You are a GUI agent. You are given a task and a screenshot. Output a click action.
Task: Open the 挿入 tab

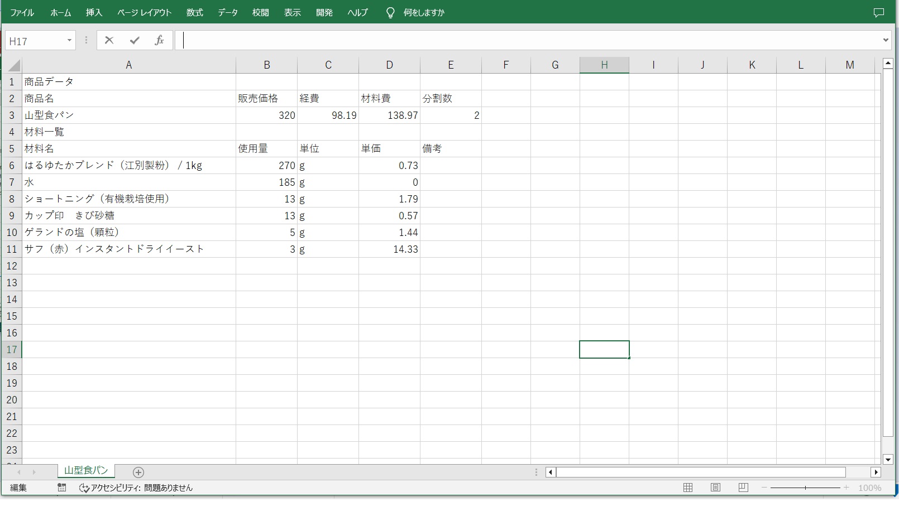click(x=94, y=12)
